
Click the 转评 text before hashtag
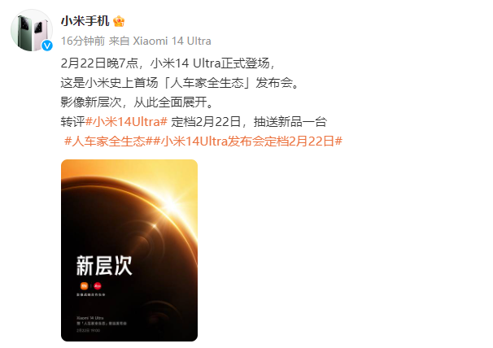pyautogui.click(x=73, y=122)
